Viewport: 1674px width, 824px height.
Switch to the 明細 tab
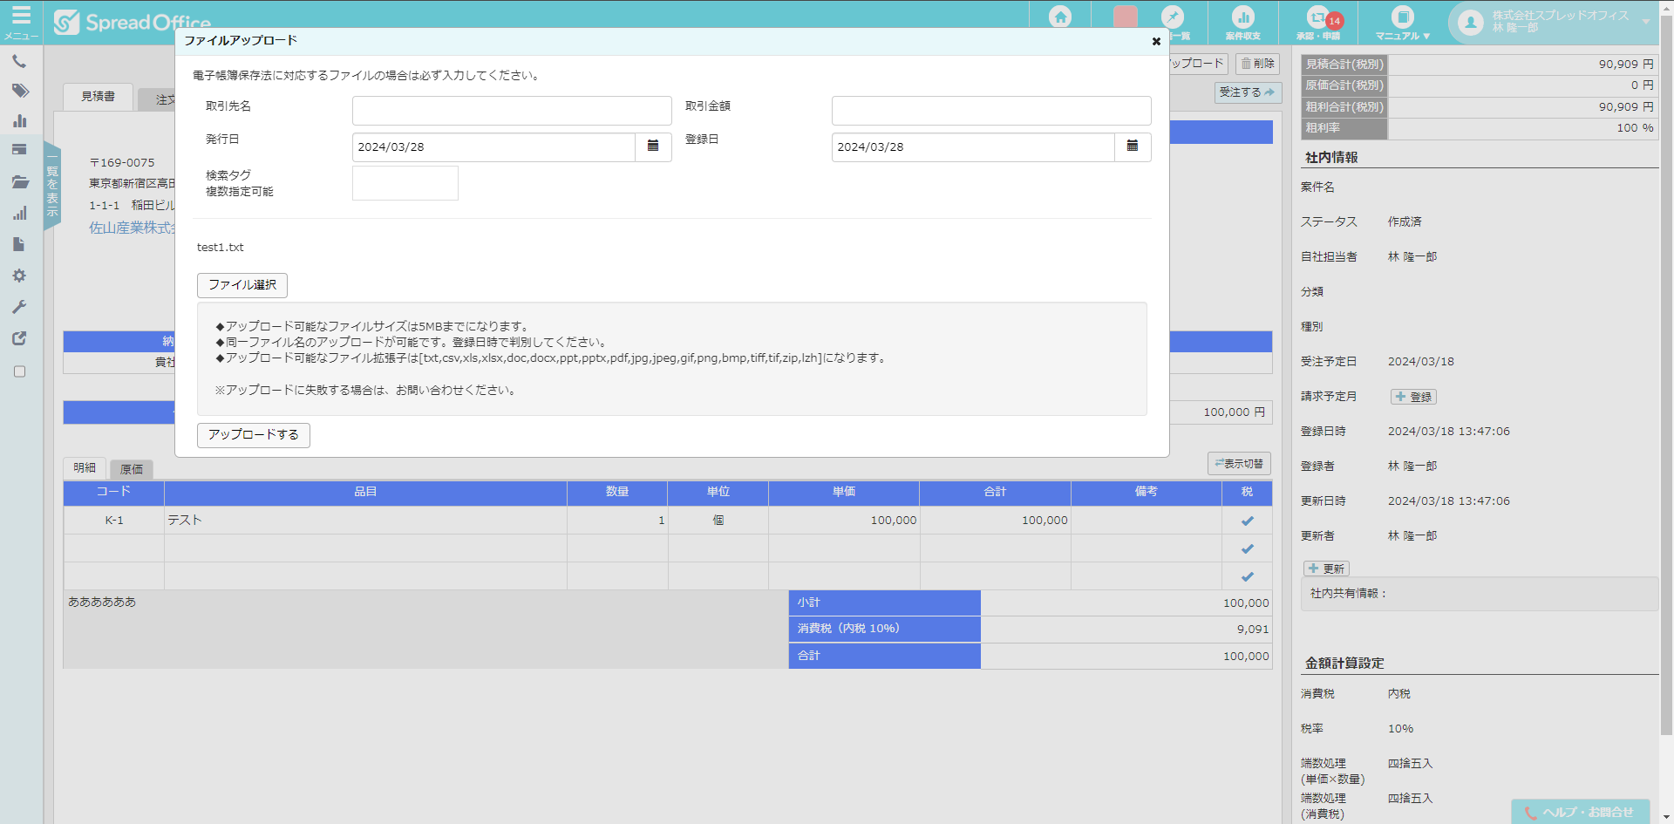(x=85, y=468)
